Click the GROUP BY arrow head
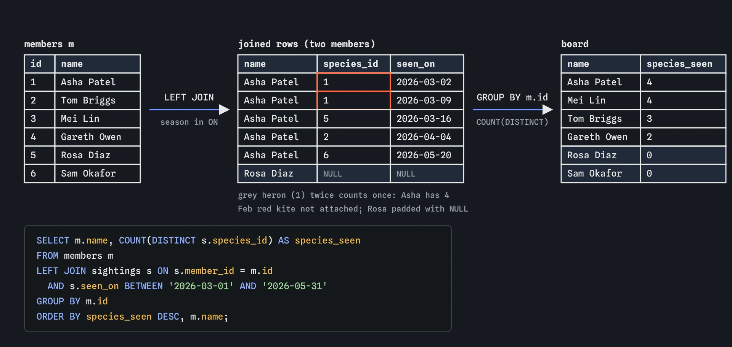The height and width of the screenshot is (347, 732). pyautogui.click(x=548, y=110)
